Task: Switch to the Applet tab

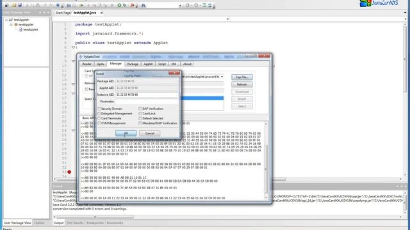Action: (x=148, y=64)
